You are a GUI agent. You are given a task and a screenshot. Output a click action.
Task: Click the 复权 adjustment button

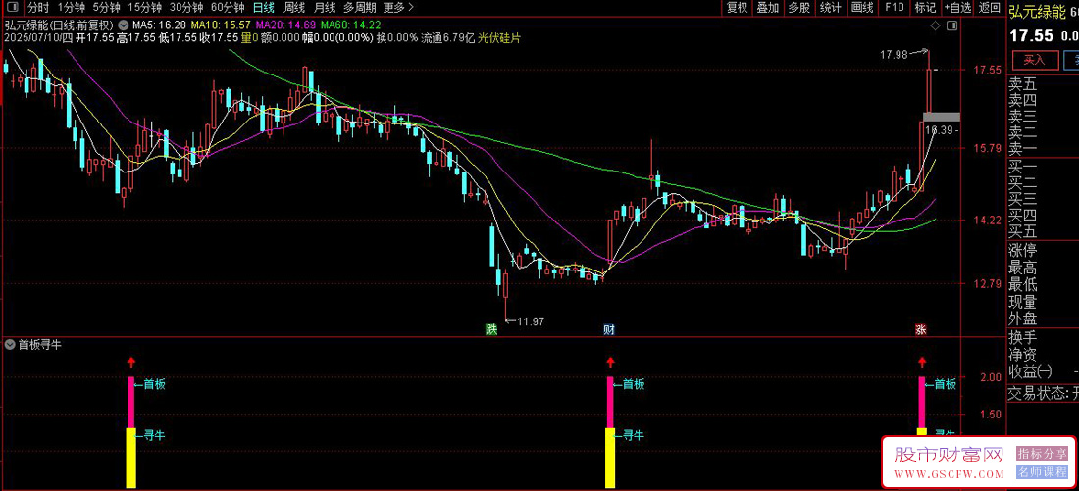(x=738, y=8)
